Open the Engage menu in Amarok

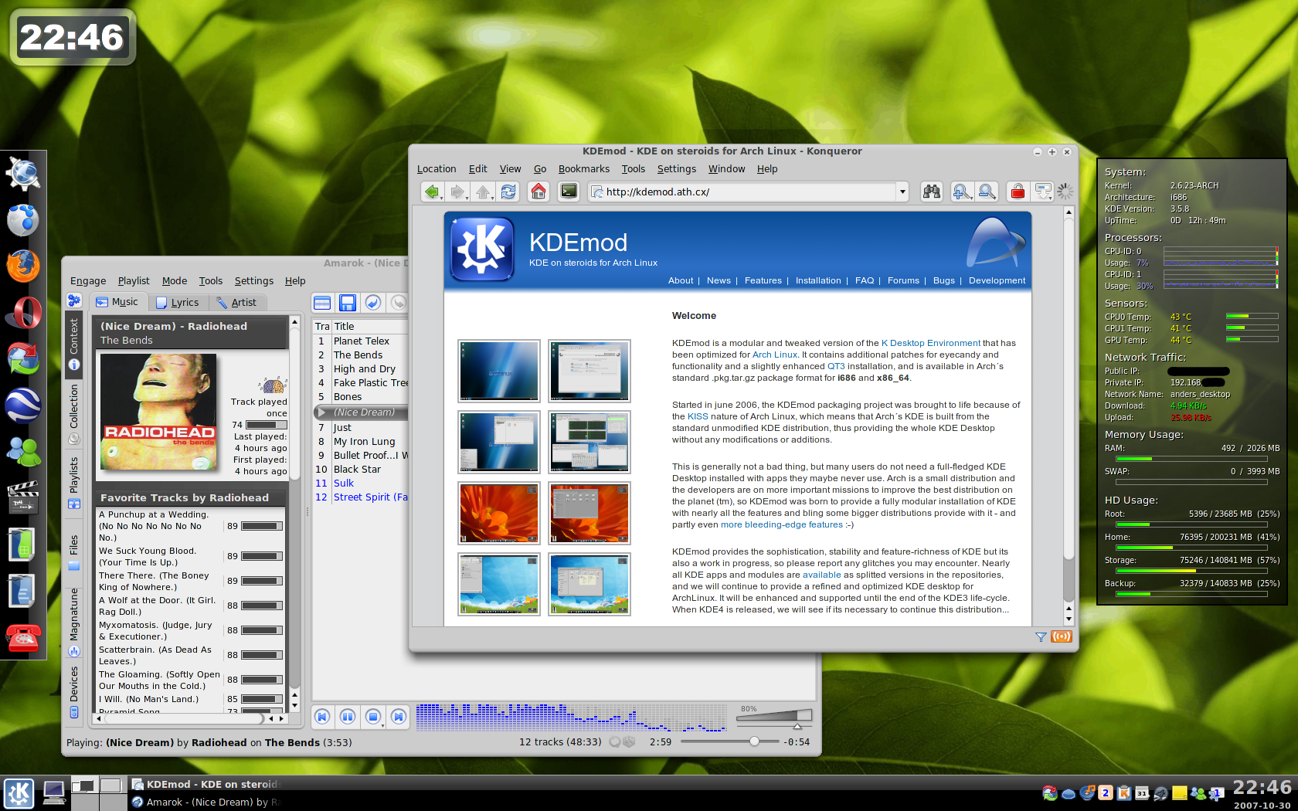pos(88,281)
